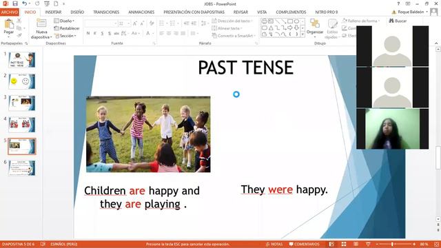Image resolution: width=441 pixels, height=248 pixels.
Task: Select the rectangle shape in shapes gallery
Action: click(290, 21)
